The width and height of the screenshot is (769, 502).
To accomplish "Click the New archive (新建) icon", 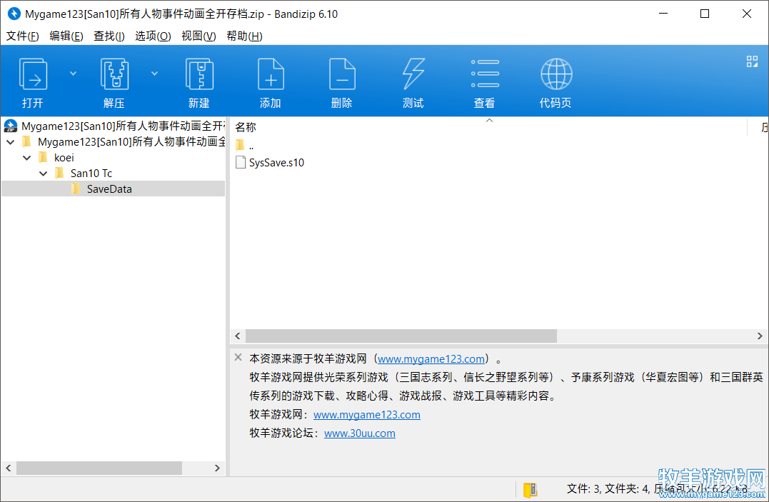I will (x=199, y=74).
